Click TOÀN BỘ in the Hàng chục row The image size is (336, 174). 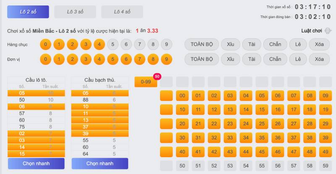coord(202,45)
